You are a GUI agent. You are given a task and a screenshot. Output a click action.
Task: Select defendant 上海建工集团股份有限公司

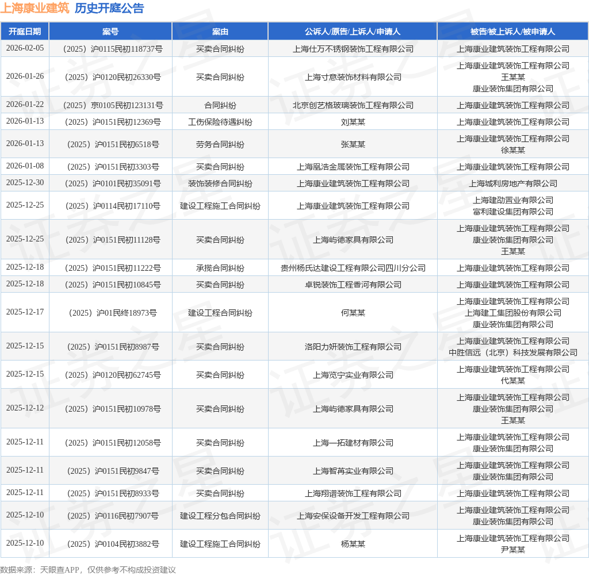[513, 313]
